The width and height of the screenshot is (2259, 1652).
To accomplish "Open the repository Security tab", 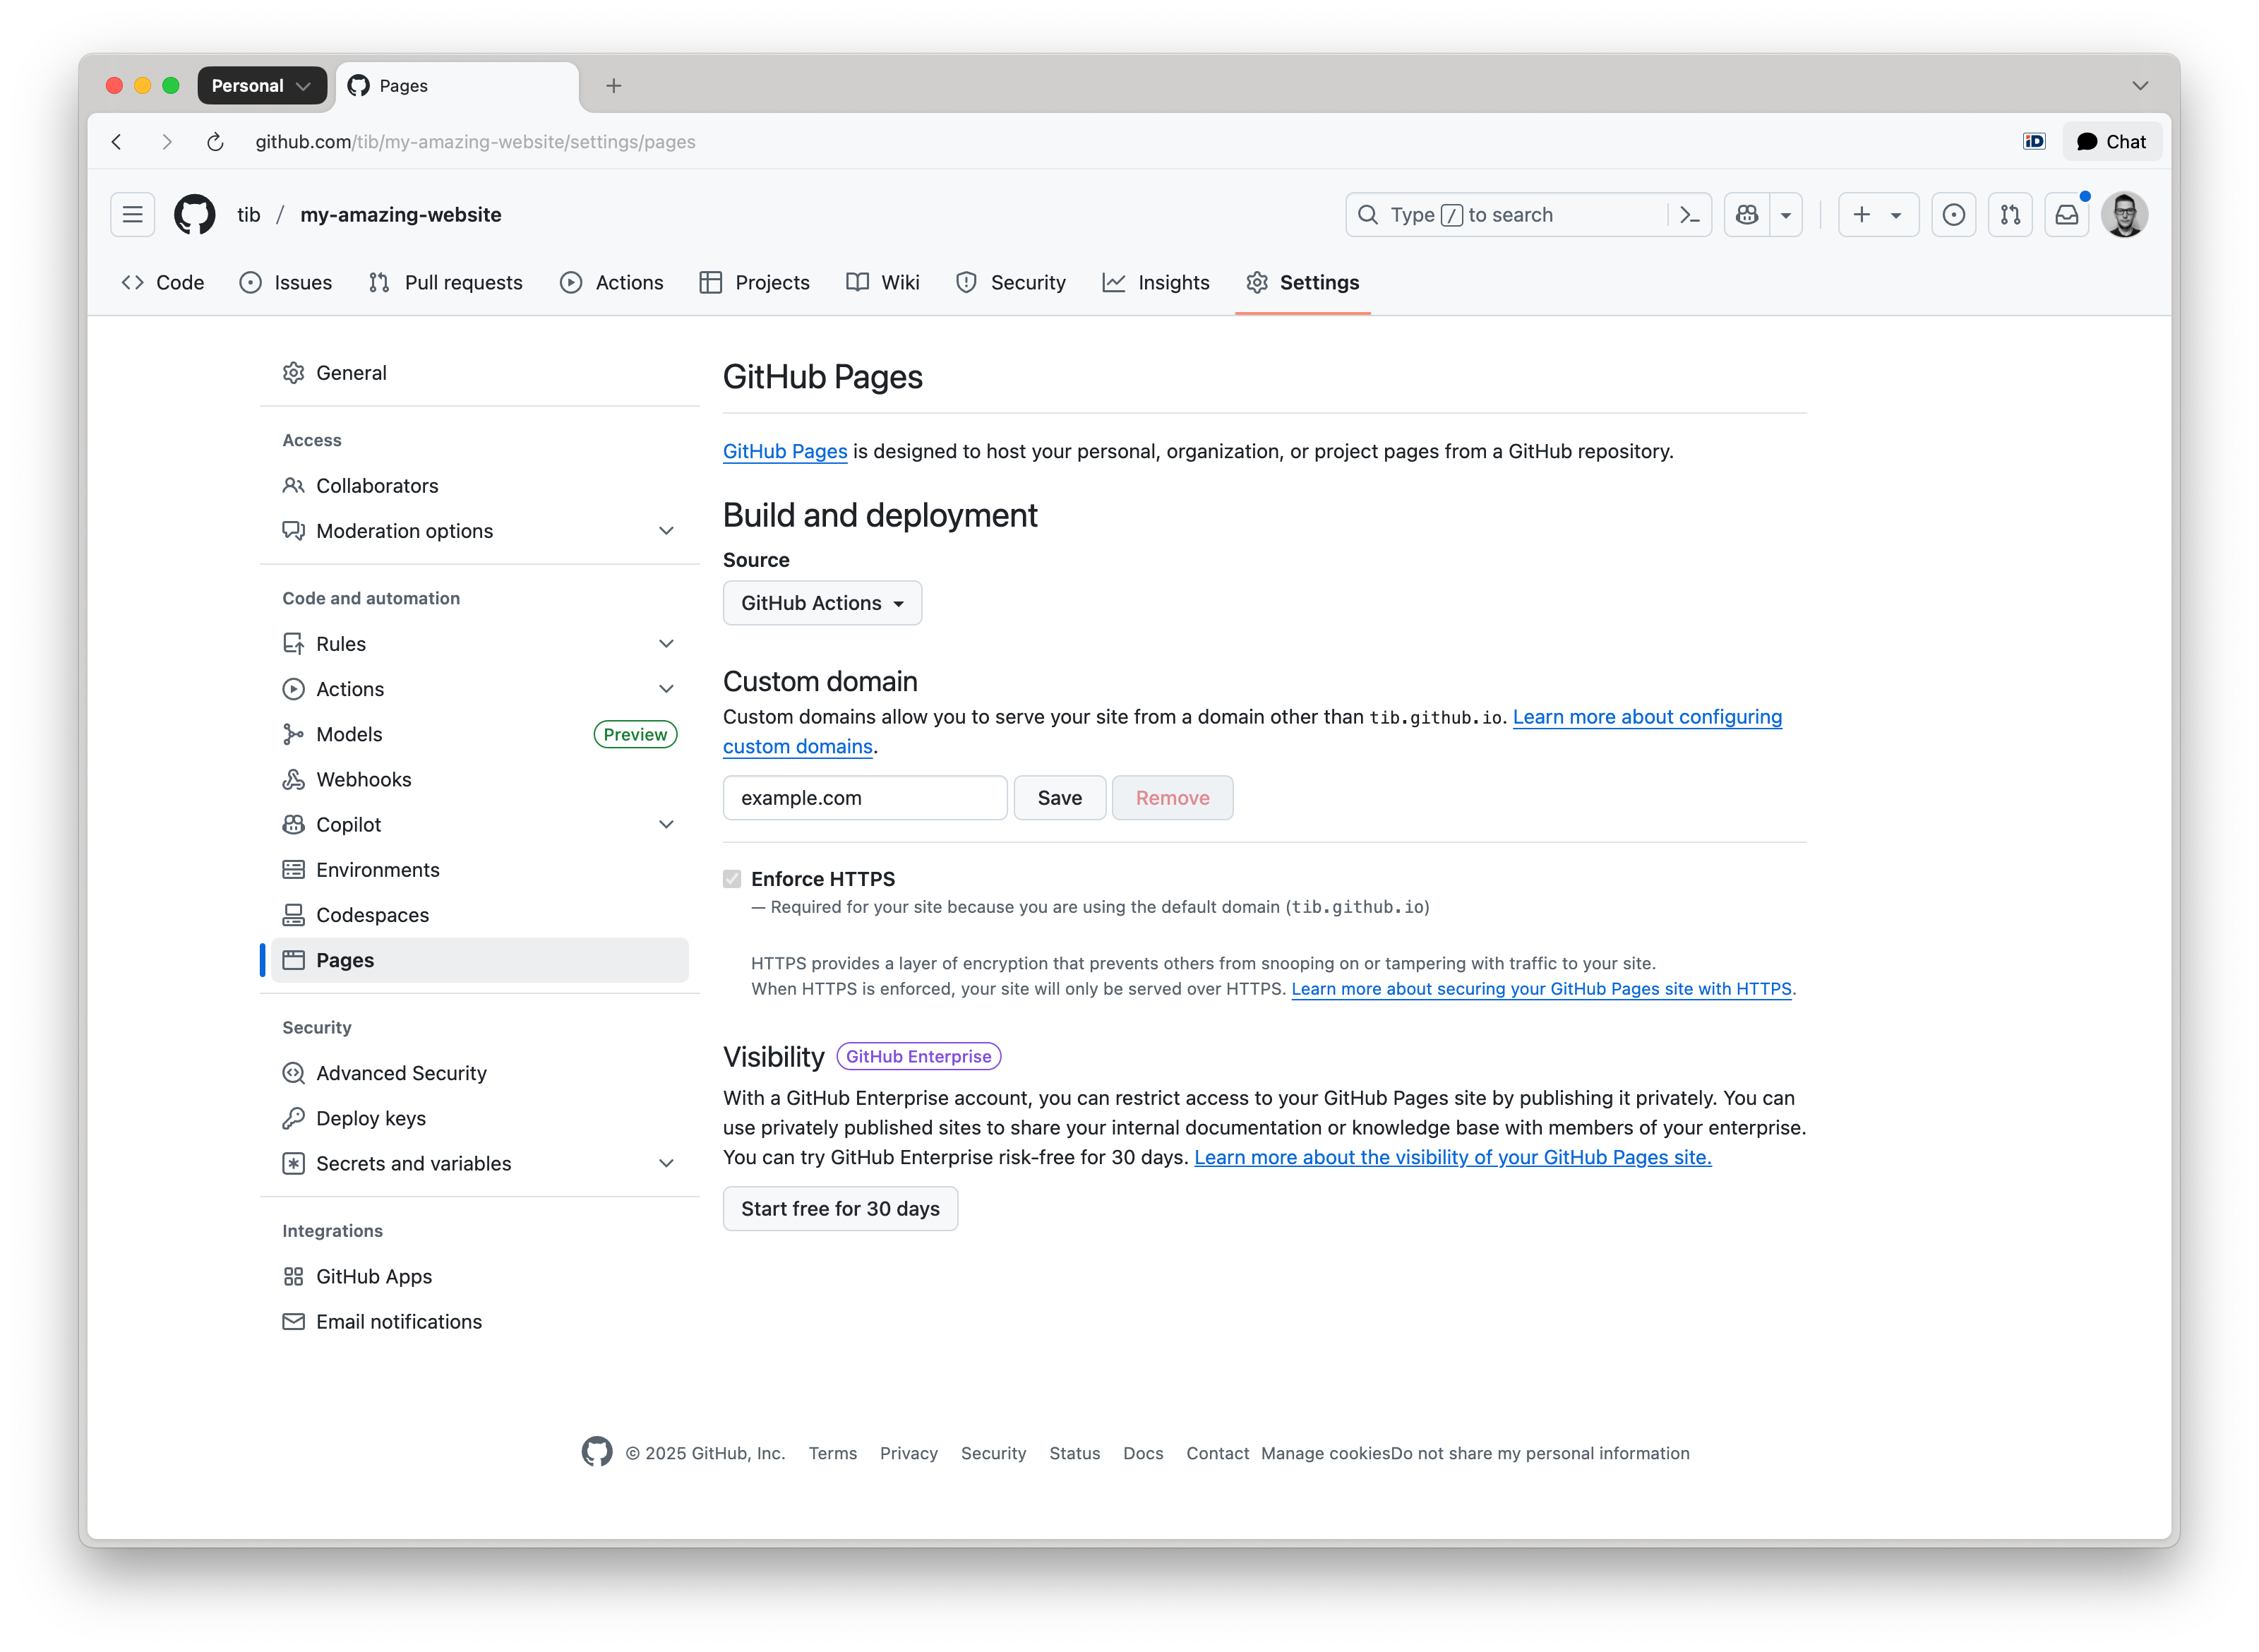I will tap(1011, 283).
